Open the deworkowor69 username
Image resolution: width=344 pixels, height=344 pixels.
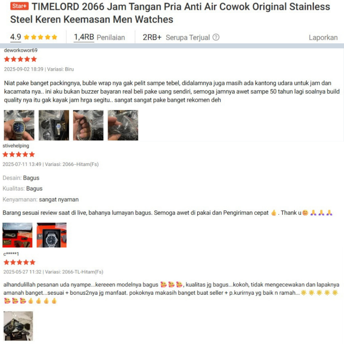[x=20, y=50]
